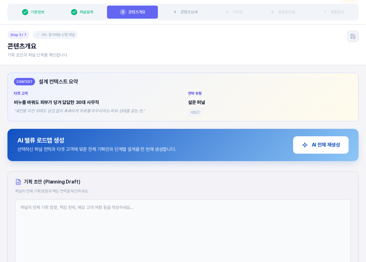Open the 콘텐츠상세 step
This screenshot has width=366, height=262.
click(x=186, y=12)
